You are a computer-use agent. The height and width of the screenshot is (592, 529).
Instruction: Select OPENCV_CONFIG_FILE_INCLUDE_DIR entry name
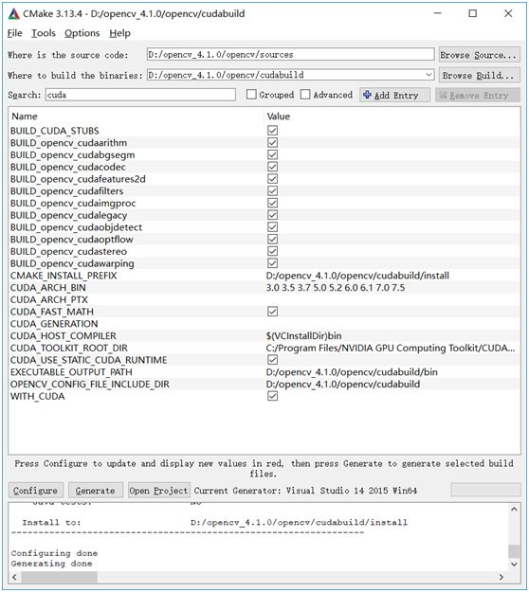[89, 385]
